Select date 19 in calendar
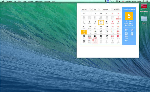The height and width of the screenshot is (92, 150). [101, 32]
